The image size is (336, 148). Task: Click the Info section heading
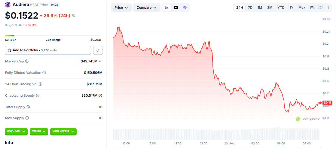(9, 142)
